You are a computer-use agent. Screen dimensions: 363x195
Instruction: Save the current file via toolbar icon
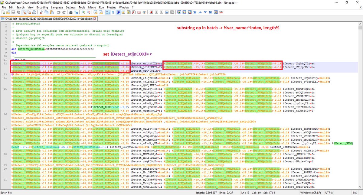(13, 12)
